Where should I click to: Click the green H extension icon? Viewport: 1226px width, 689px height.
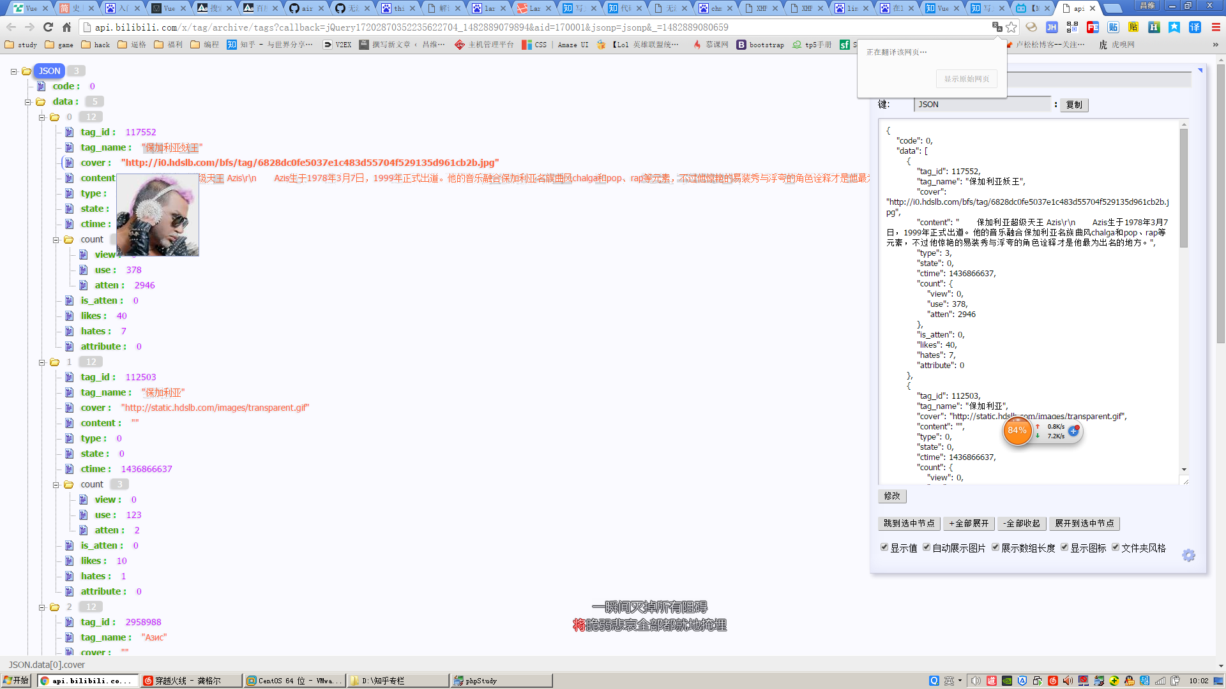(x=1154, y=27)
